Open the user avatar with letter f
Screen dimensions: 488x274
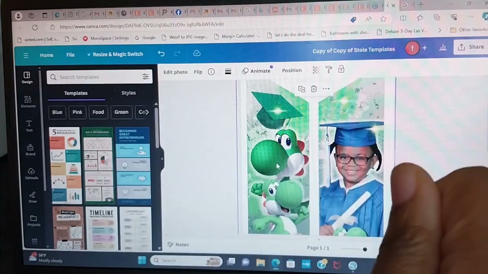(x=412, y=48)
